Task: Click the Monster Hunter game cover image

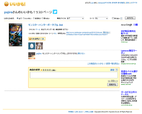Action: (15, 35)
